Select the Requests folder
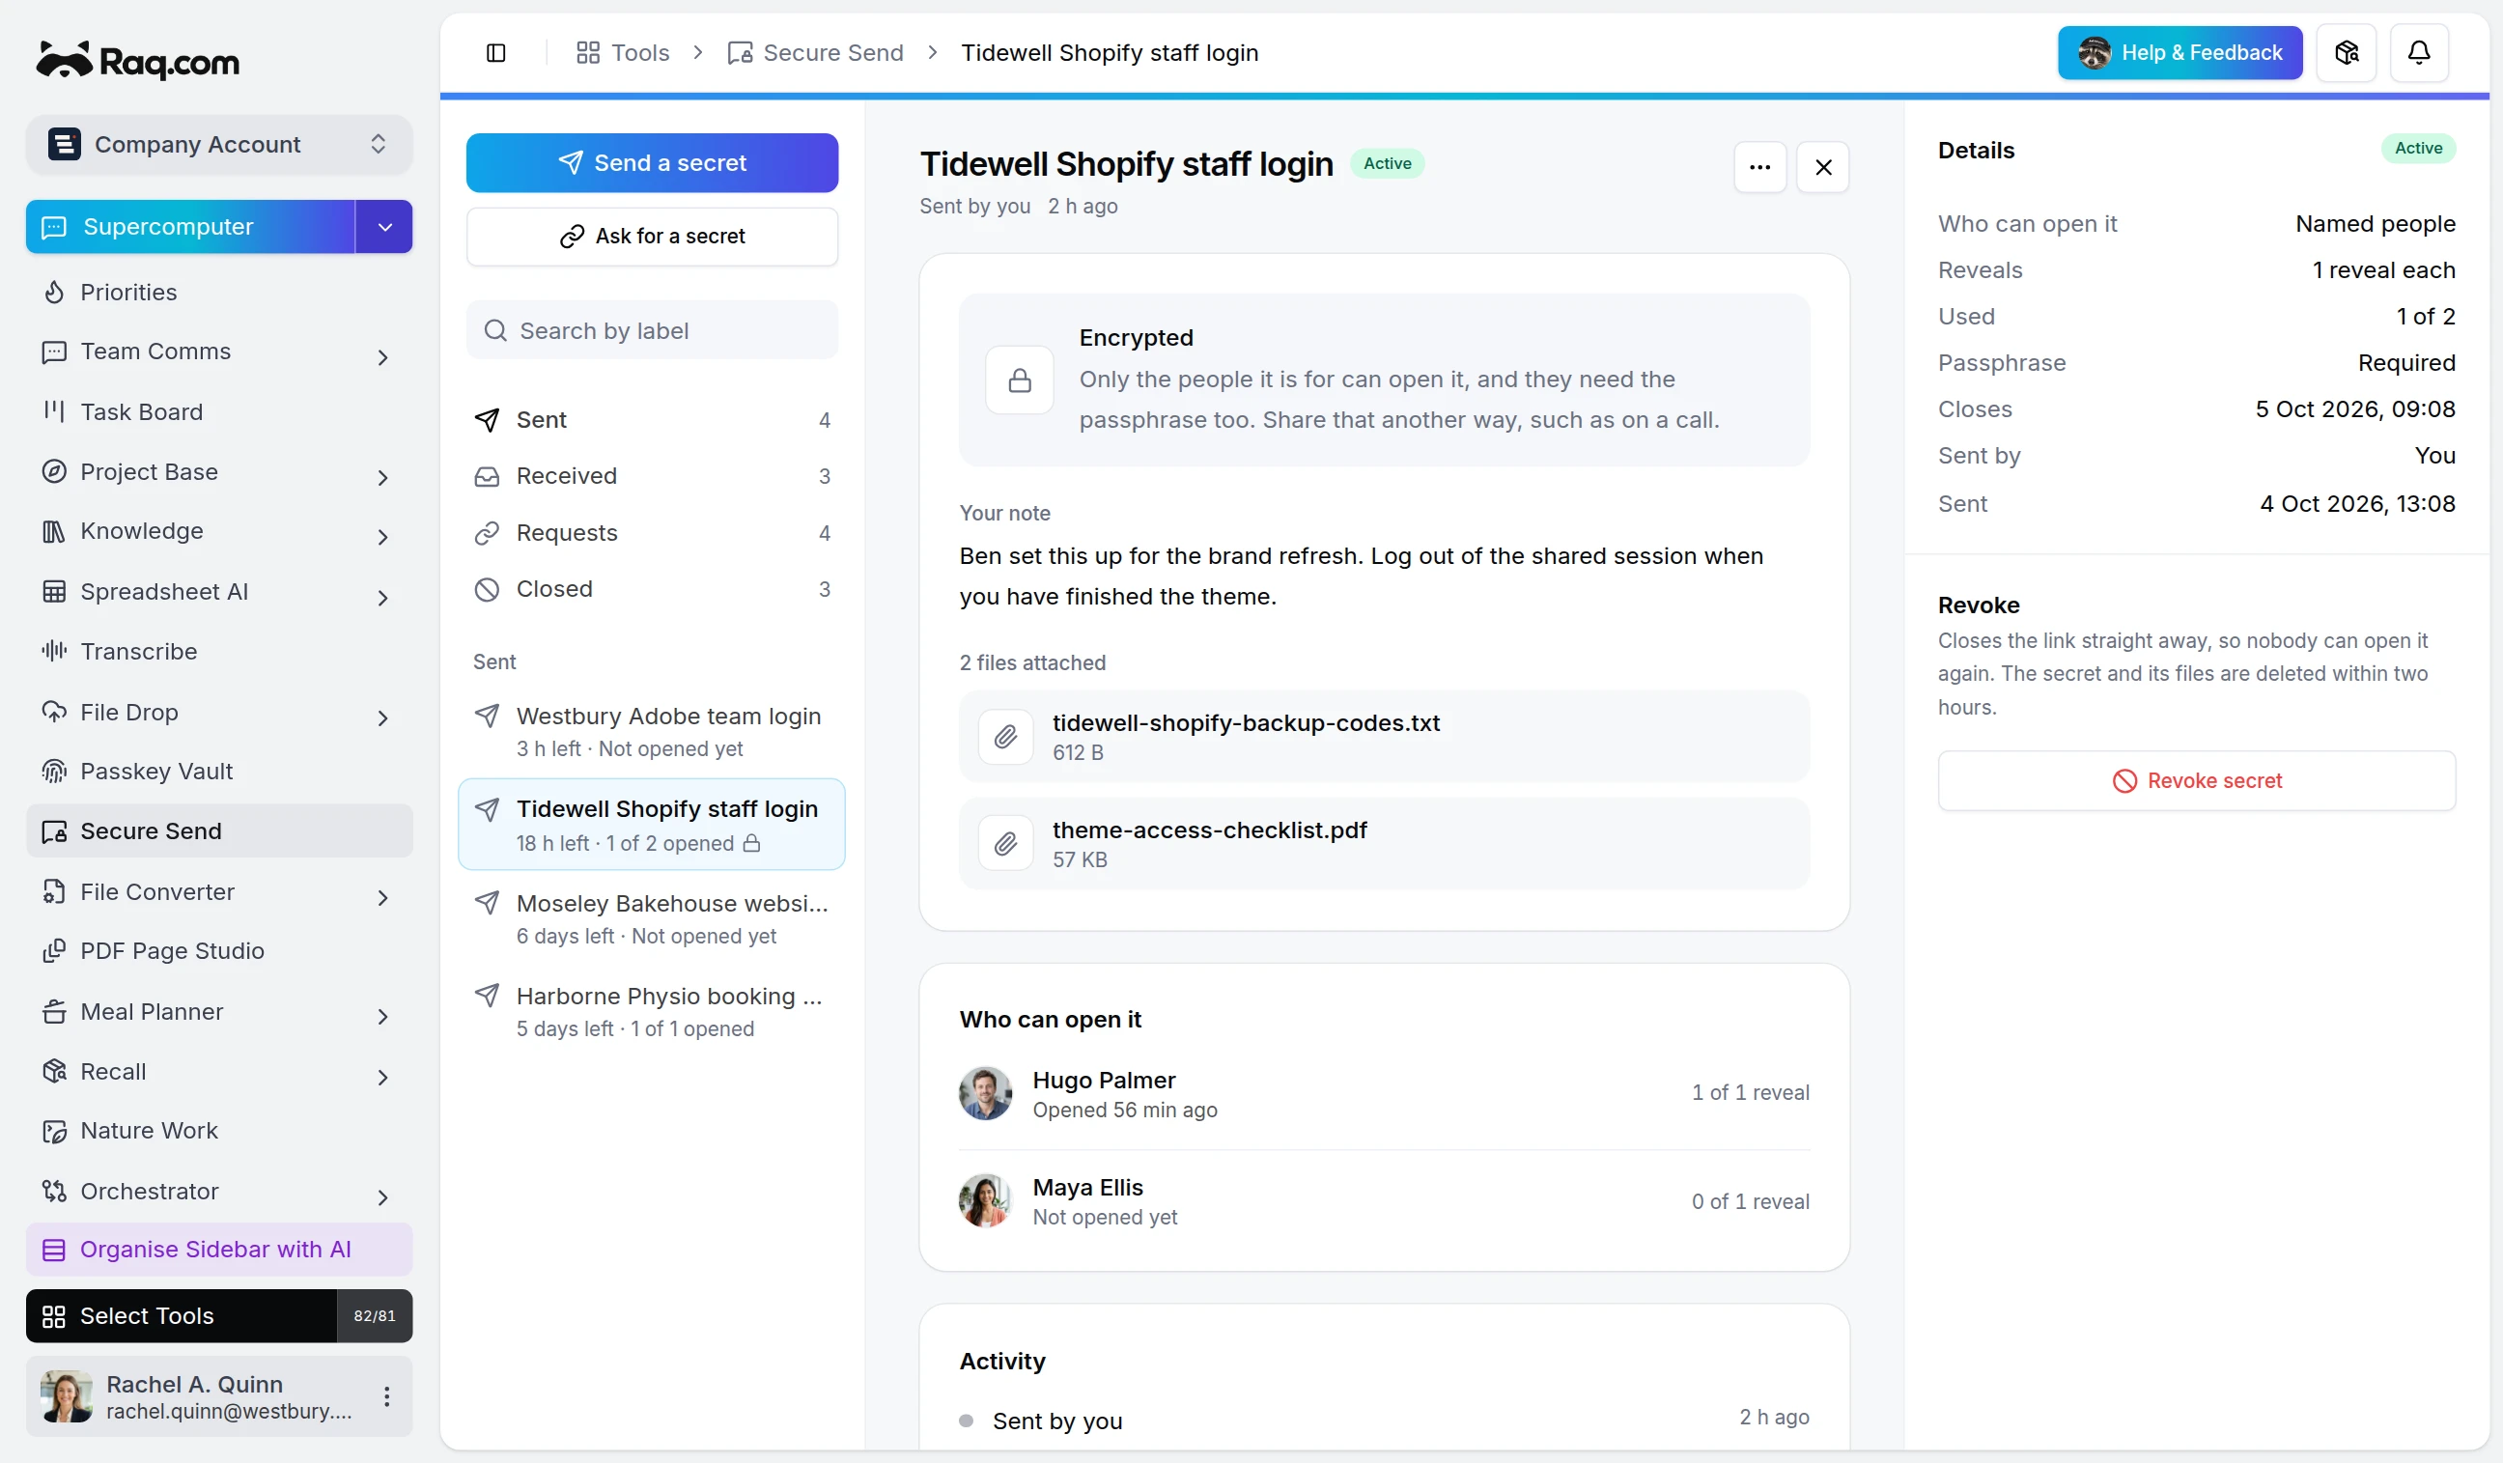2503x1463 pixels. (x=653, y=532)
